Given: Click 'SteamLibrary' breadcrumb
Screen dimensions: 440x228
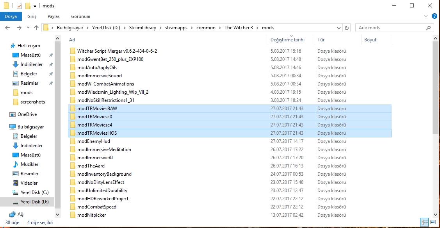Looking at the screenshot, I should pyautogui.click(x=143, y=28).
